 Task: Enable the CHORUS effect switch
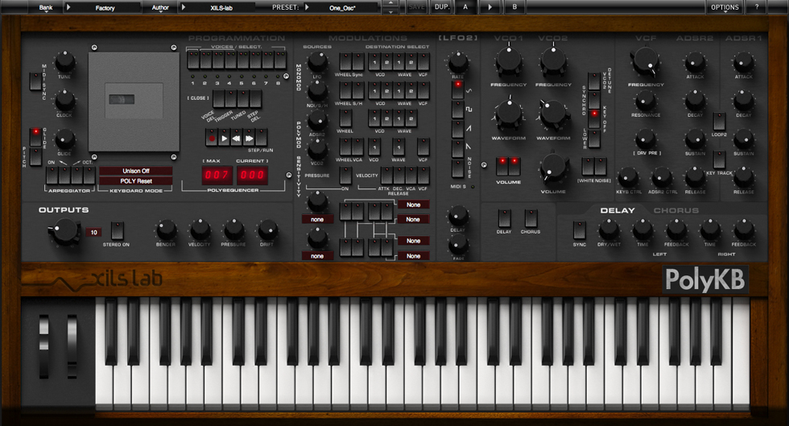click(531, 218)
